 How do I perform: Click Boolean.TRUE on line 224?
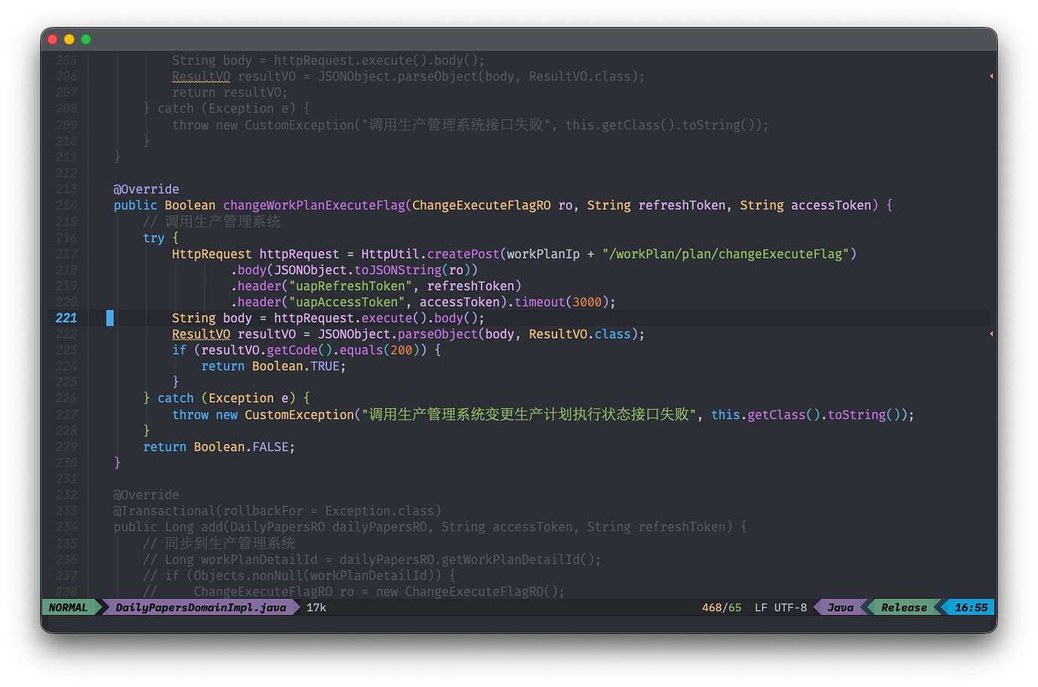coord(298,366)
